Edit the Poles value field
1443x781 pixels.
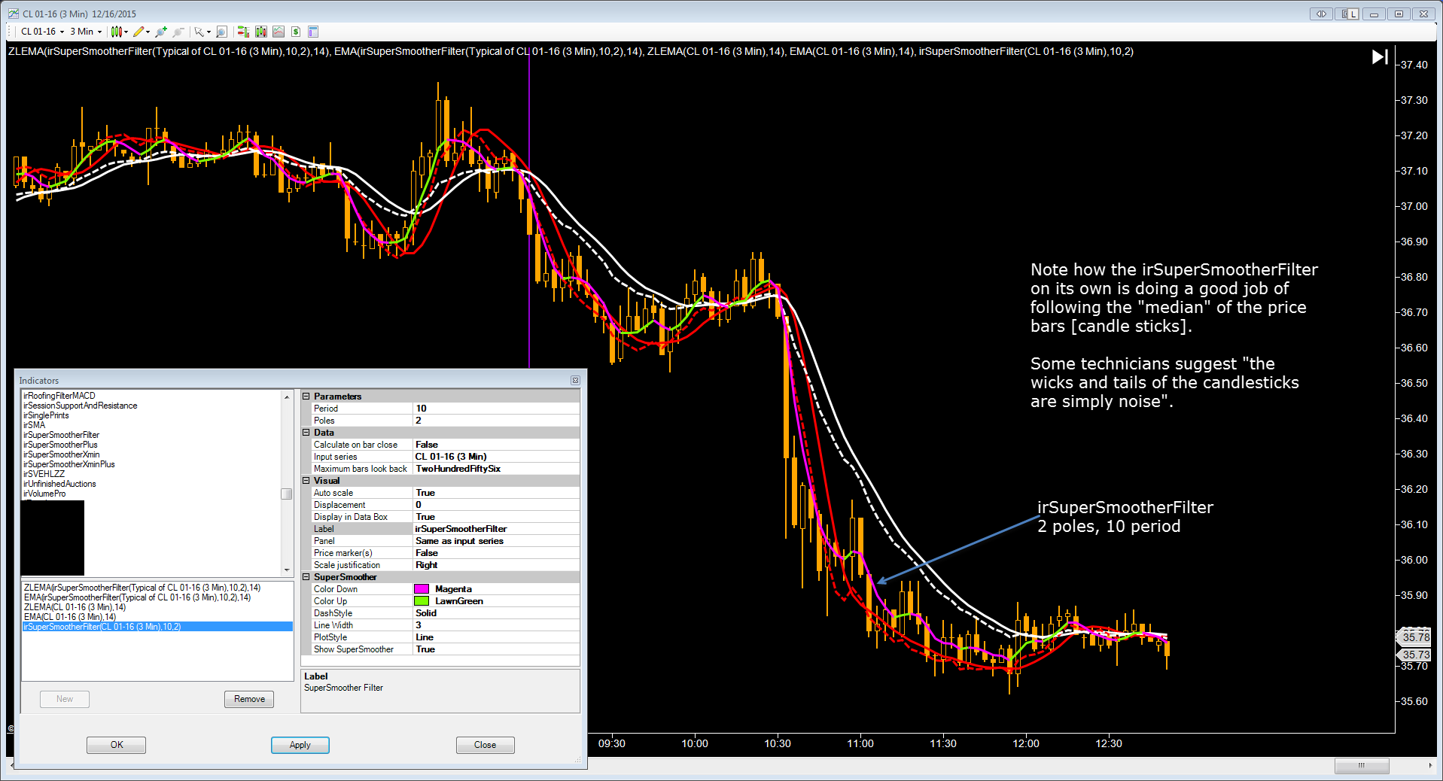coord(497,421)
